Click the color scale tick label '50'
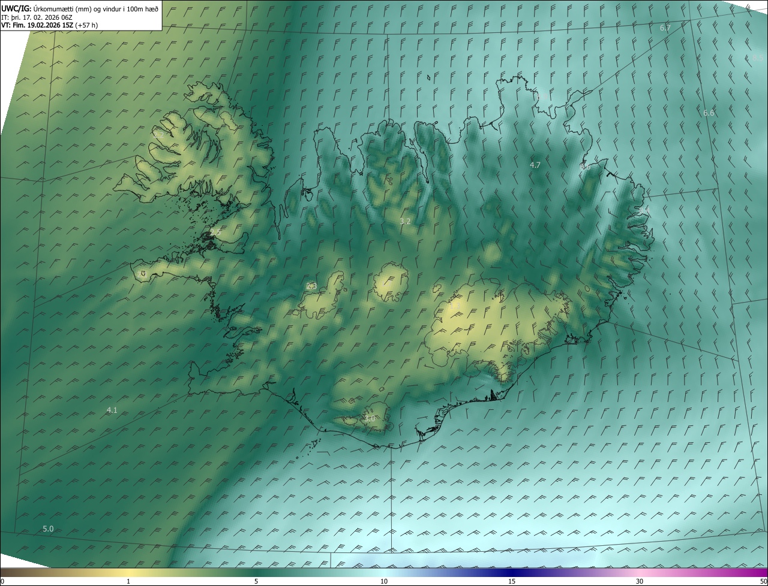The width and height of the screenshot is (768, 586). tap(763, 581)
